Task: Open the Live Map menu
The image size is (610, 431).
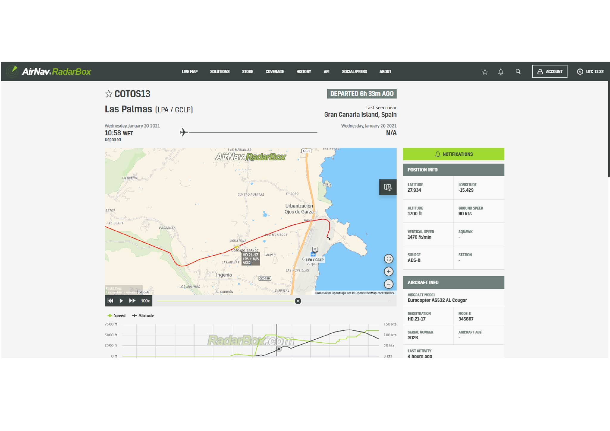Action: point(189,72)
